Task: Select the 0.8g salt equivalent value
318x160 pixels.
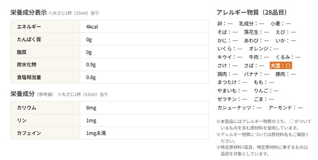Action: pyautogui.click(x=91, y=77)
